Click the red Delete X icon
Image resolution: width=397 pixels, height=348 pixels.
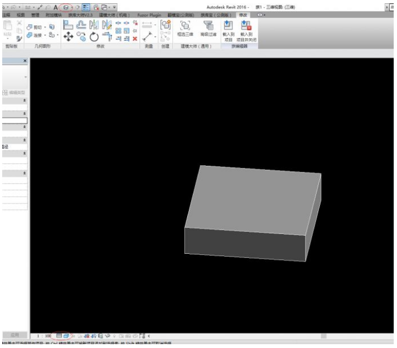coord(135,39)
